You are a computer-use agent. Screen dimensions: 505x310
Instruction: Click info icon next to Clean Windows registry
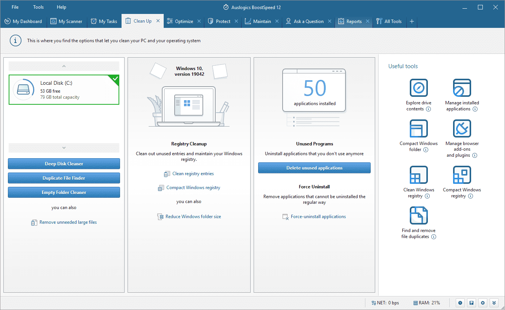427,196
